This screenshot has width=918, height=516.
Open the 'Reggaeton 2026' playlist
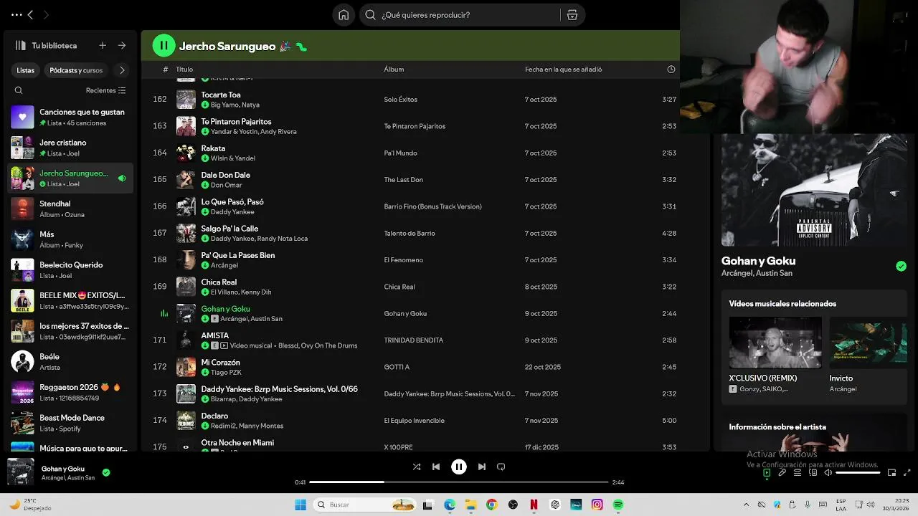tap(70, 392)
